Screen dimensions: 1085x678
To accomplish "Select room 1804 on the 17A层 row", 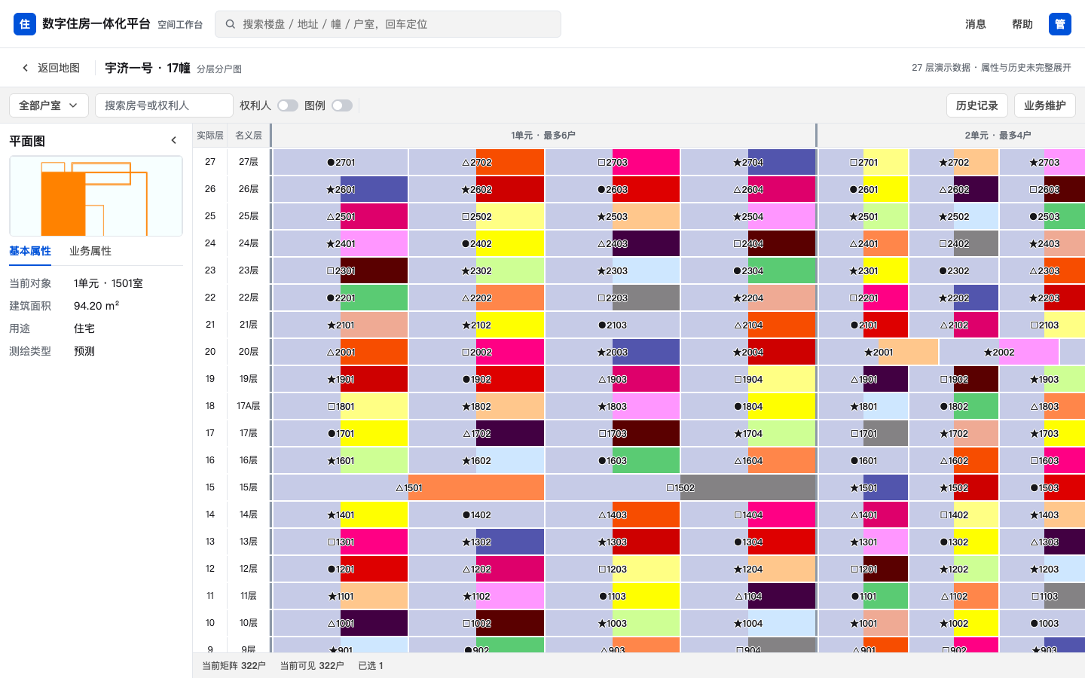I will pos(748,406).
